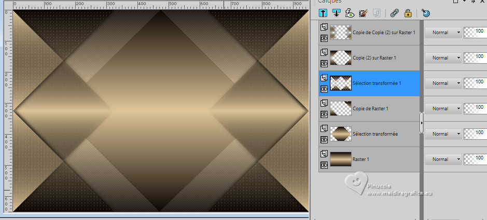The height and width of the screenshot is (220, 487).
Task: Click thumbnail of Copie (2) sur Raster 1
Action: click(341, 57)
